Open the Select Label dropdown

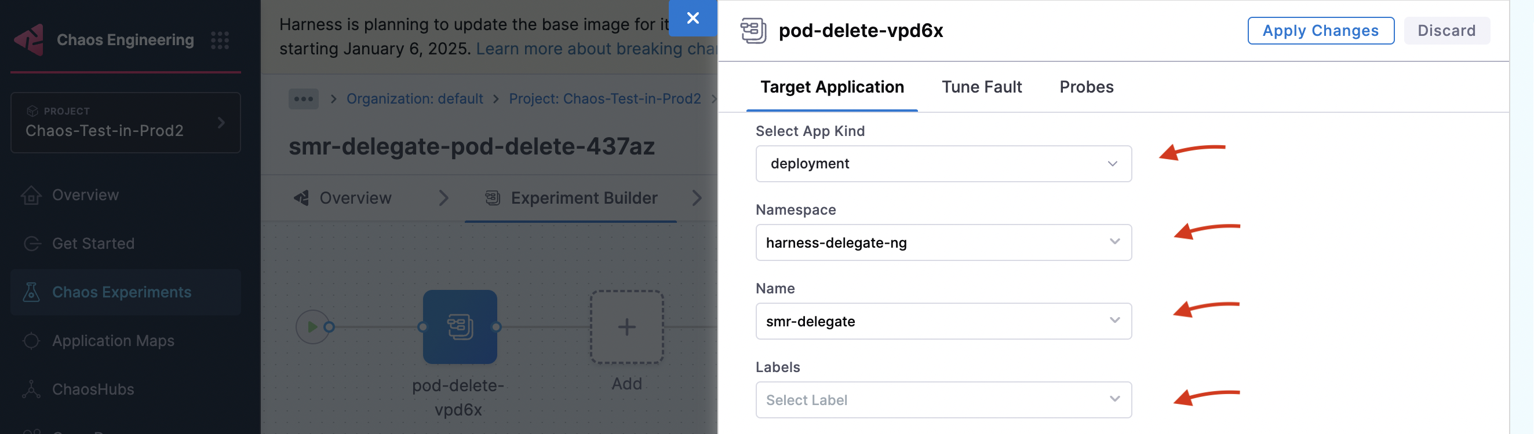[943, 400]
